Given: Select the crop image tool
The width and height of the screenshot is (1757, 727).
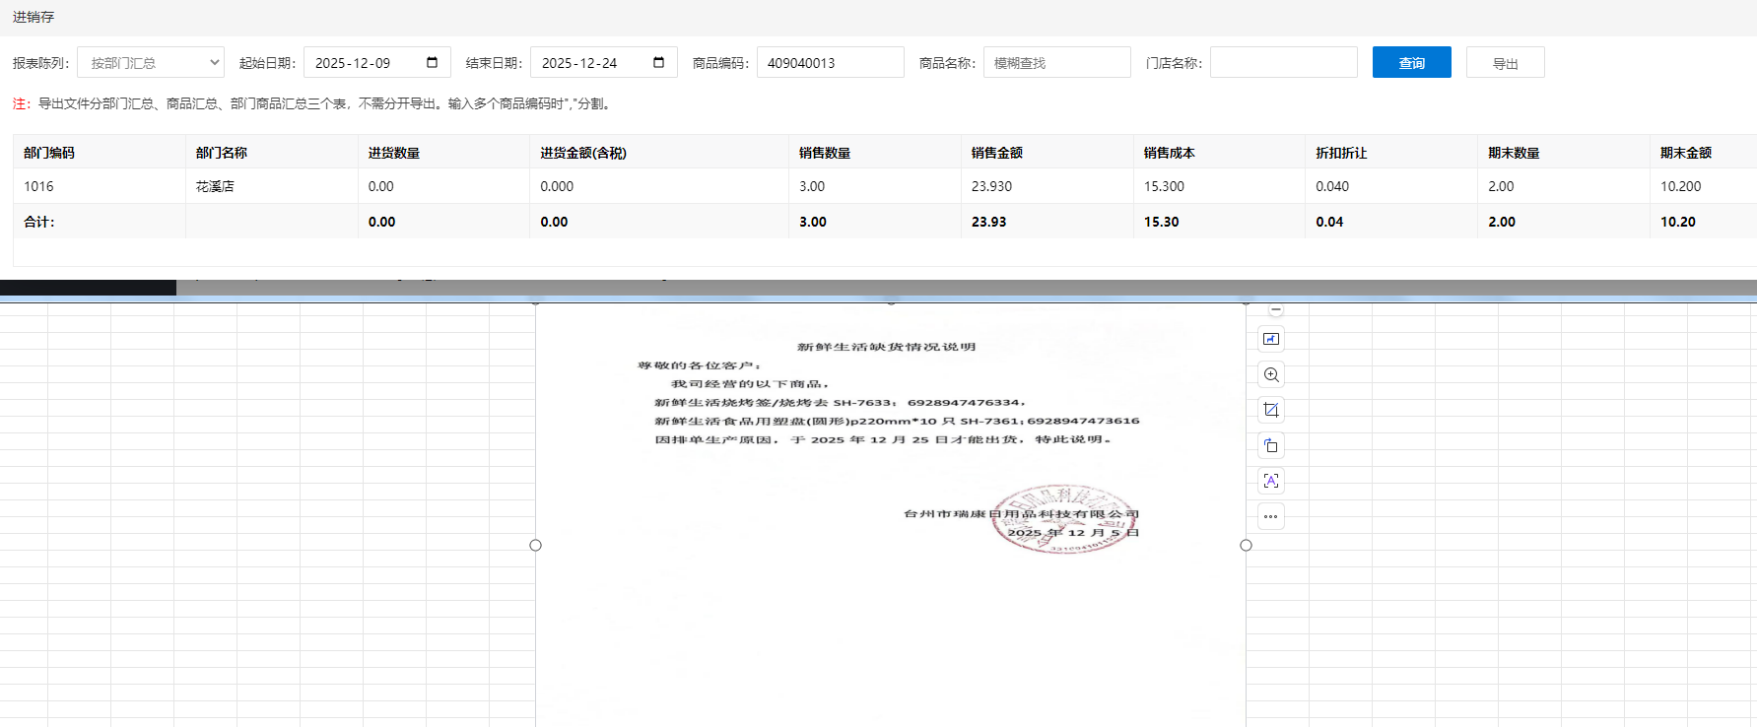Looking at the screenshot, I should 1271,410.
